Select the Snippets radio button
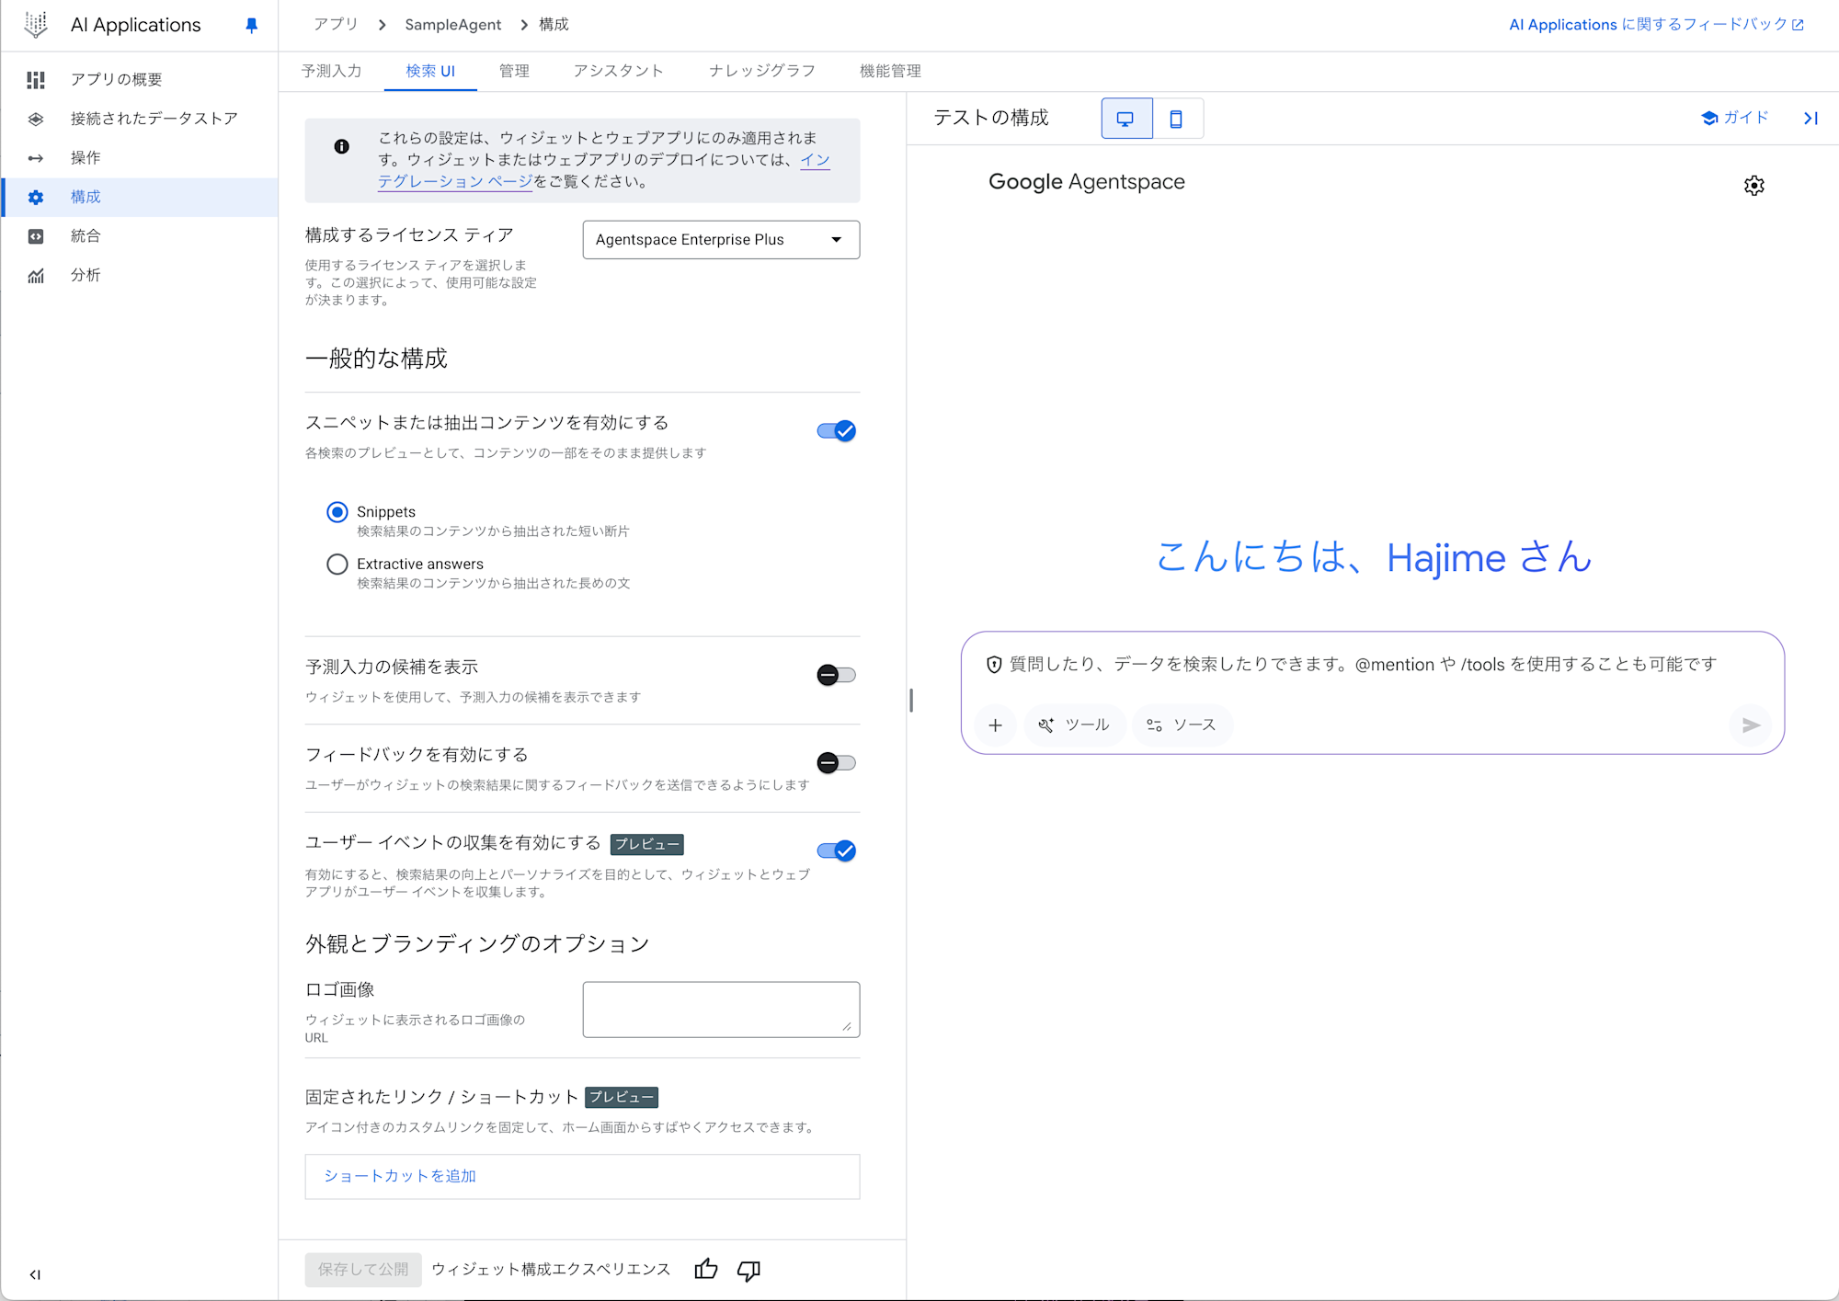1839x1301 pixels. (337, 512)
